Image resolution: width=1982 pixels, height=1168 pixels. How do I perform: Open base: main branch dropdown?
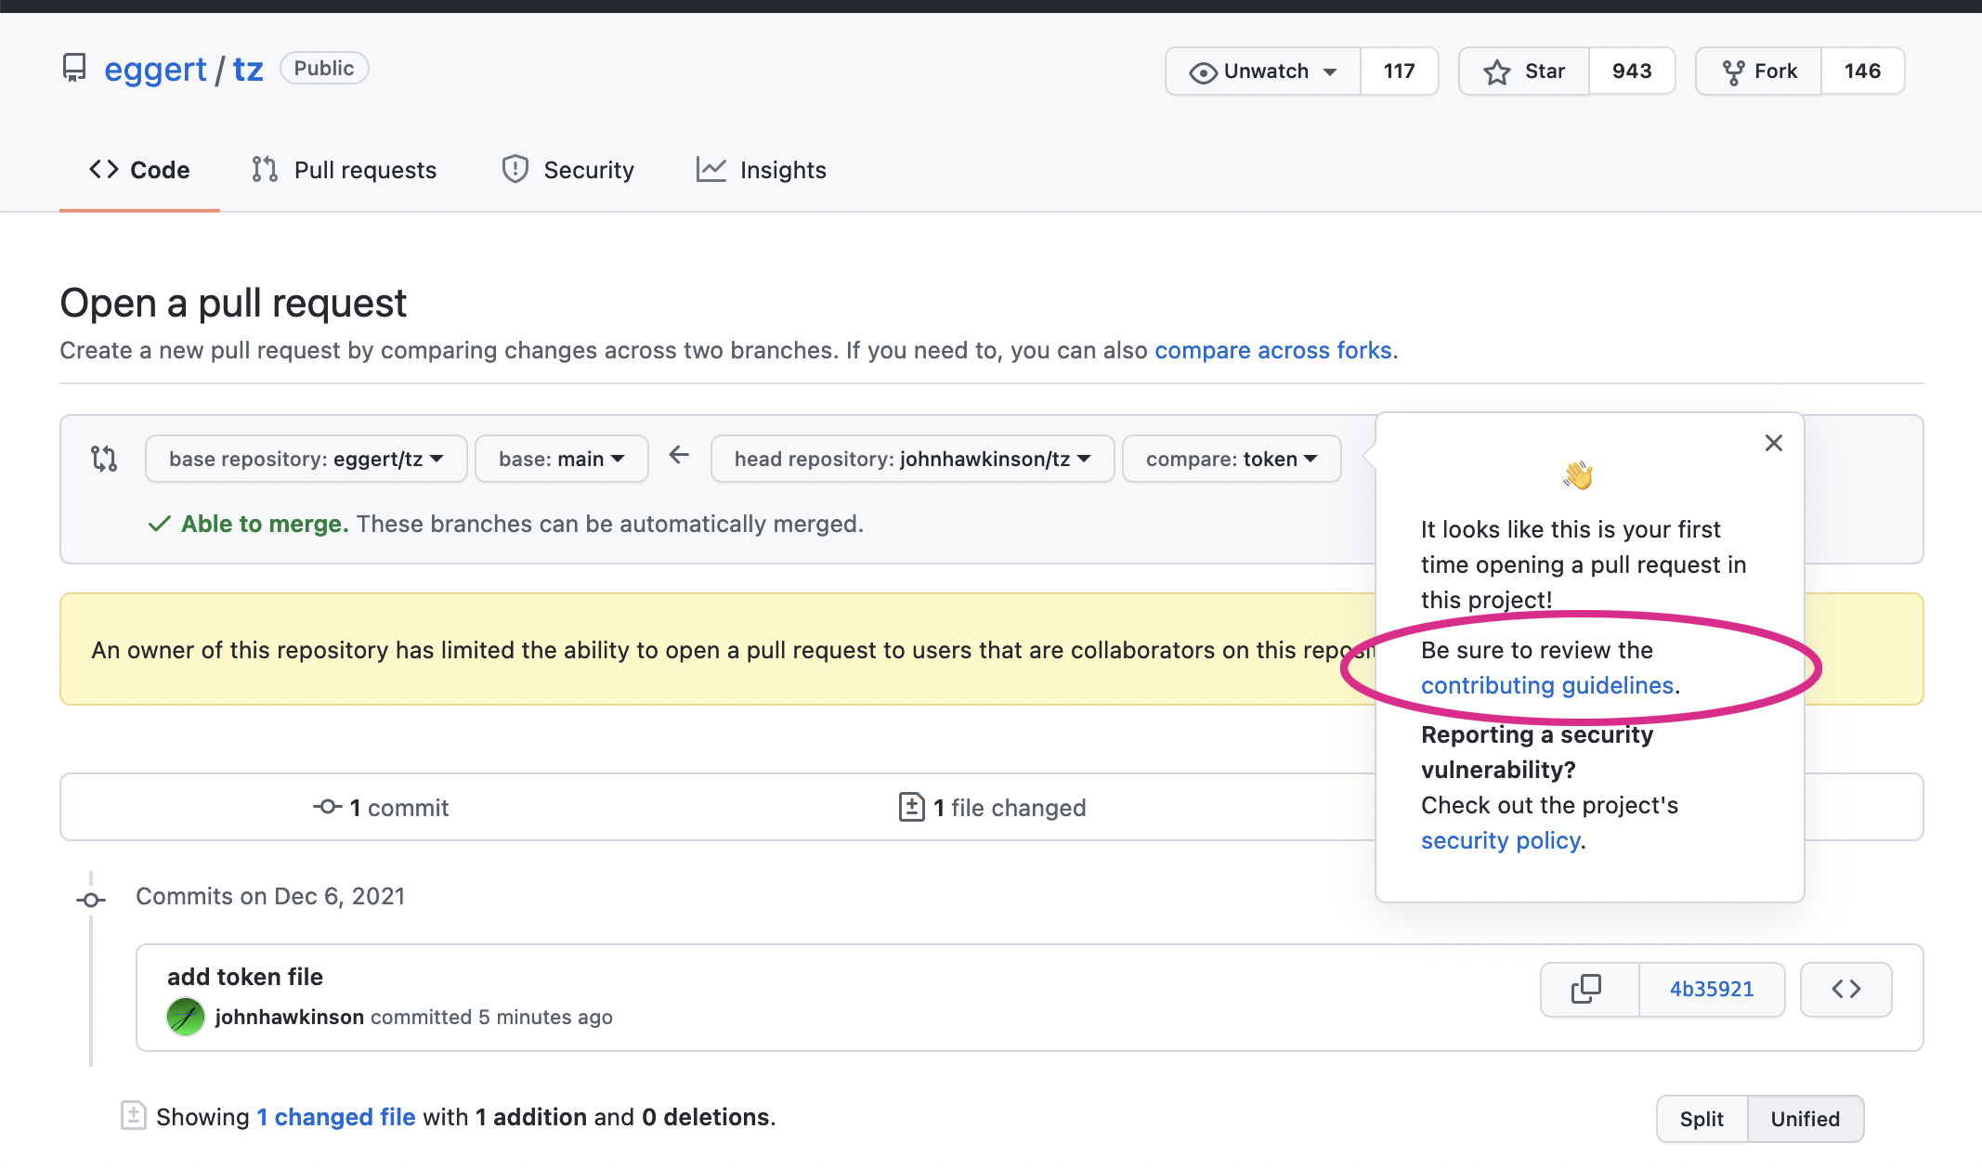click(x=561, y=459)
